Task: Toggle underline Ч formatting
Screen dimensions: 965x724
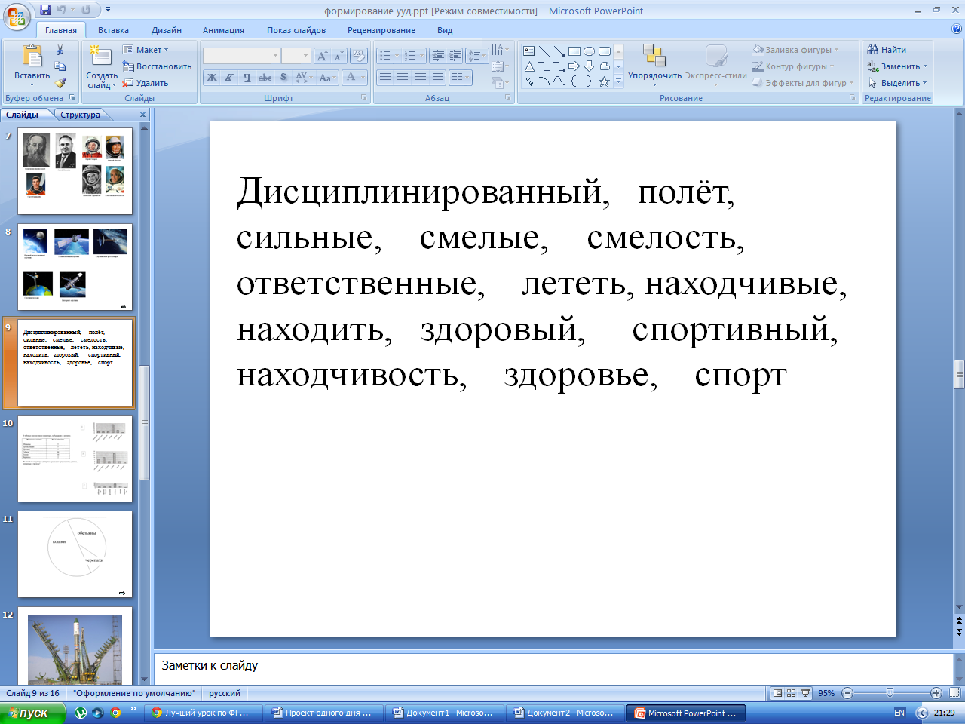Action: point(247,77)
